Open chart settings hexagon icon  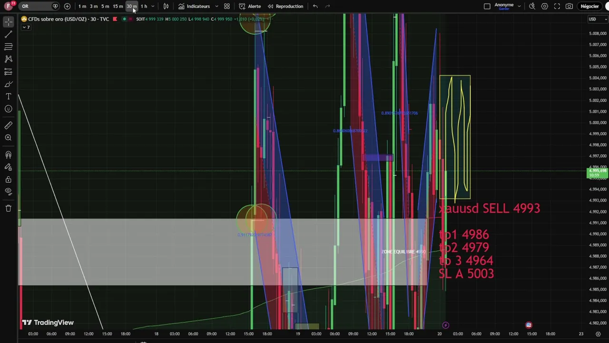click(544, 6)
